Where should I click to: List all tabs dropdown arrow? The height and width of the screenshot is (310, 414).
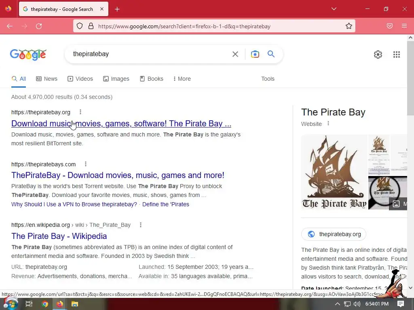click(x=334, y=9)
